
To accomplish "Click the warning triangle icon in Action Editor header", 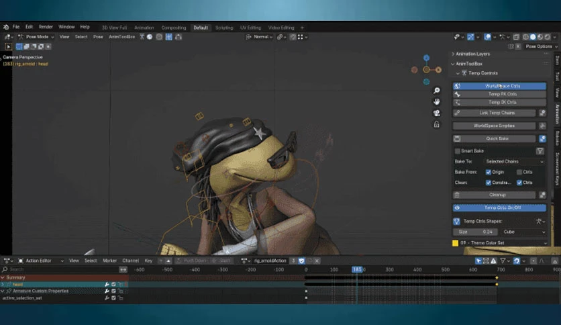I will click(x=494, y=261).
